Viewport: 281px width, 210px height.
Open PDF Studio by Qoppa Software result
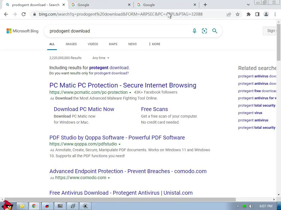pos(117,138)
